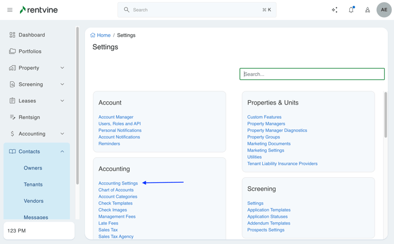Click the settings Search input field
The height and width of the screenshot is (244, 394).
coord(312,74)
